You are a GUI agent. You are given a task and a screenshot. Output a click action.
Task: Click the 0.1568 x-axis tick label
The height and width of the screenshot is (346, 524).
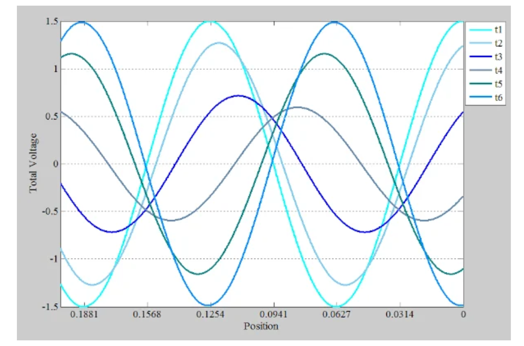[147, 314]
